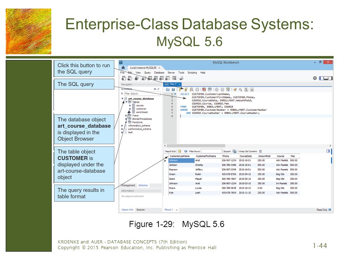Image resolution: width=342 pixels, height=257 pixels.
Task: Toggle the bottom output panel visibility
Action: tap(326, 78)
